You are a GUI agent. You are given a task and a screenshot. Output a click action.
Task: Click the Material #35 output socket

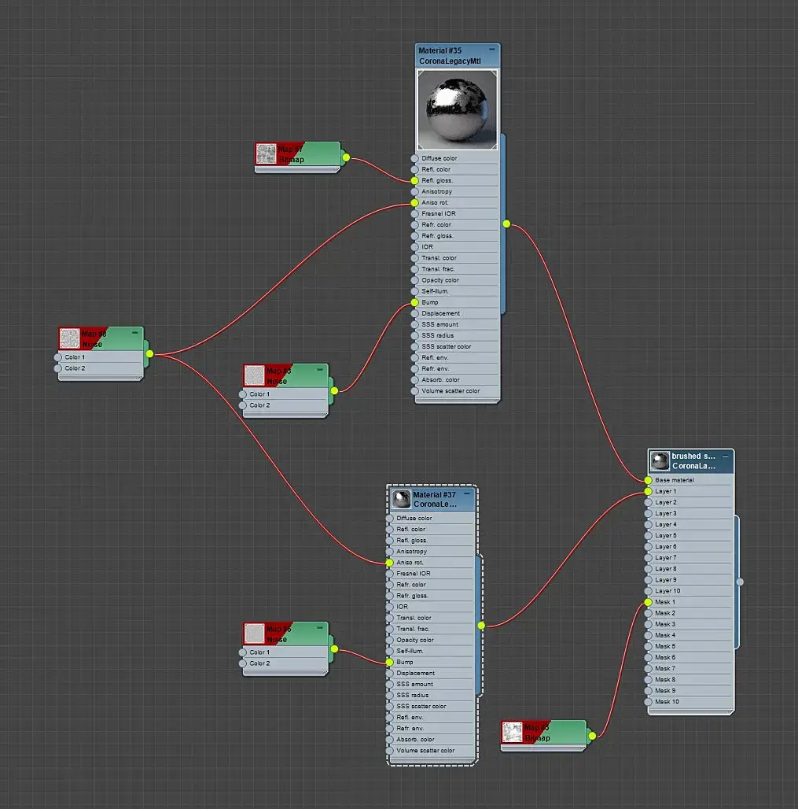coord(507,224)
